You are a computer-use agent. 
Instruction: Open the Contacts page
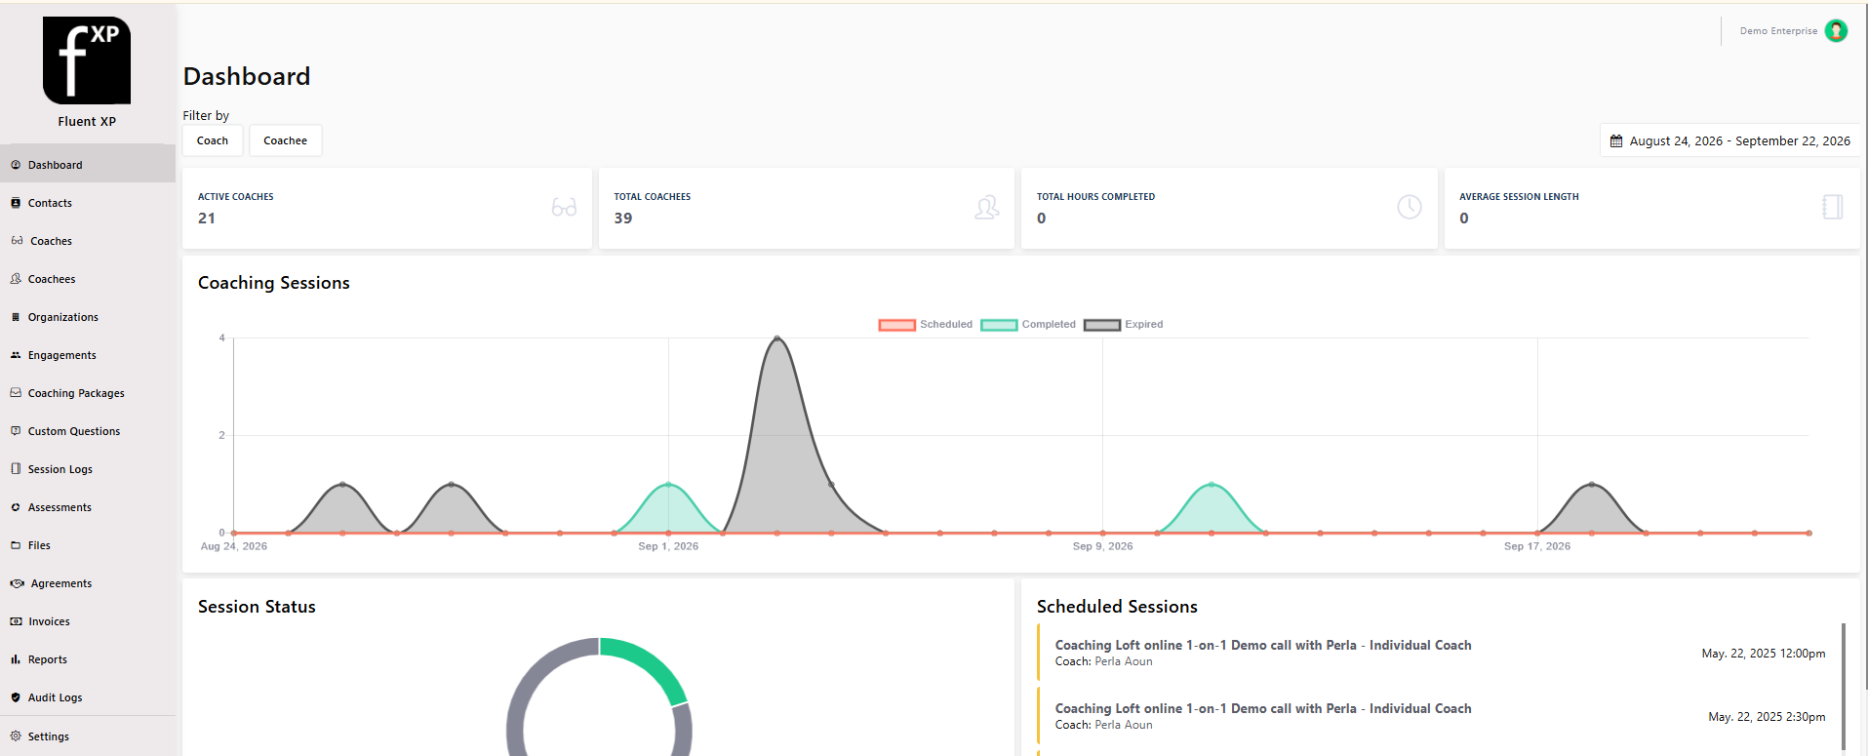[88, 203]
